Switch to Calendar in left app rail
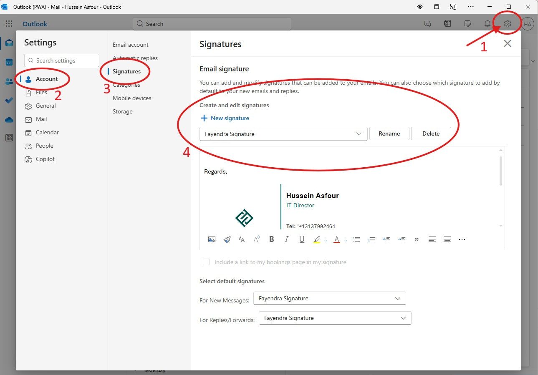This screenshot has height=375, width=538. tap(9, 62)
